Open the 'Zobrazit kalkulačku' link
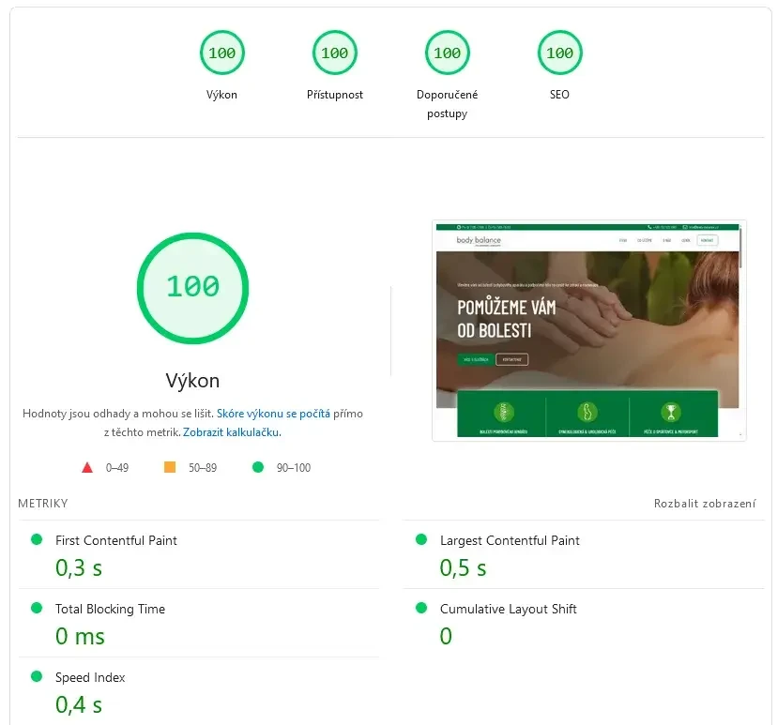 coord(231,432)
